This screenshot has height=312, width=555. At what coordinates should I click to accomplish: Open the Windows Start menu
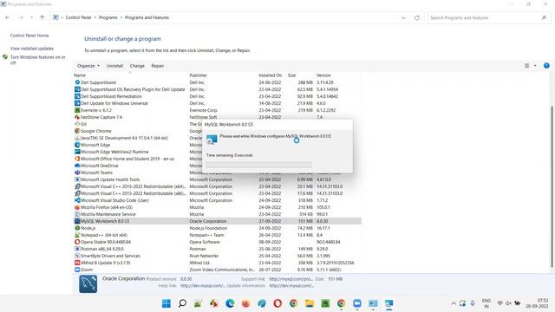[x=166, y=303]
